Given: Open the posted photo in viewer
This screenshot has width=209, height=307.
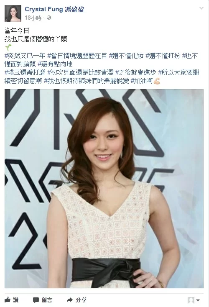Looking at the screenshot, I should [104, 189].
